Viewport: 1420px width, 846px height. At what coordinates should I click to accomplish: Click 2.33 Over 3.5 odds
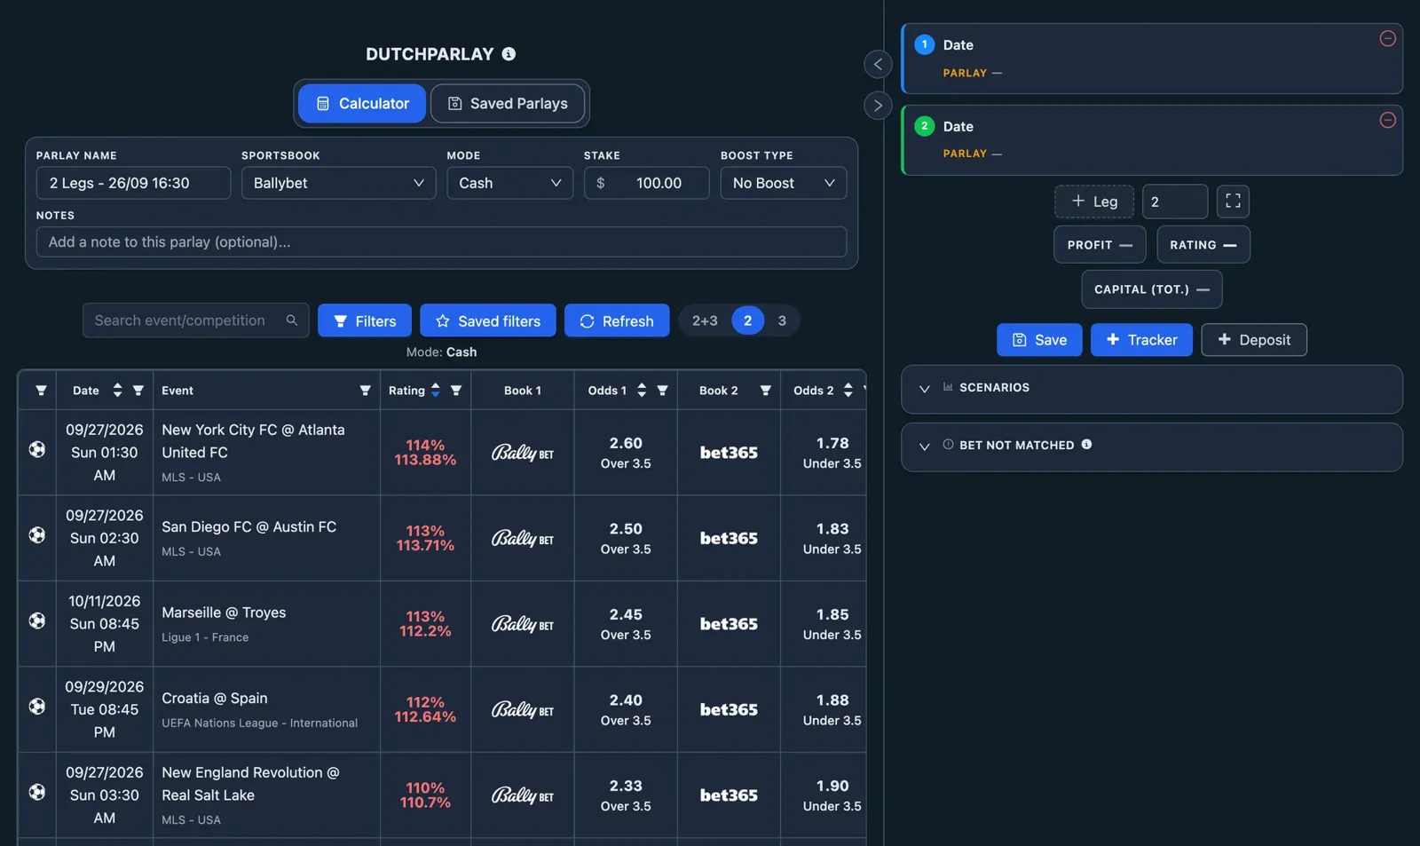[x=626, y=795]
